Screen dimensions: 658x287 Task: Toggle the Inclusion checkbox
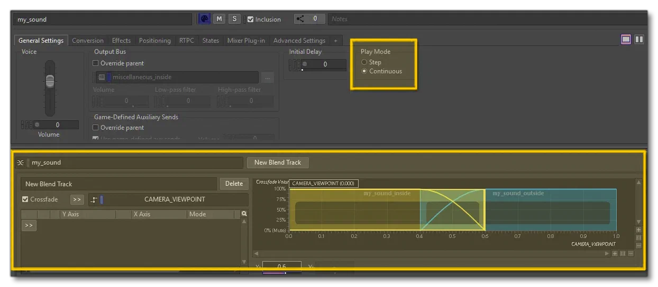point(251,20)
